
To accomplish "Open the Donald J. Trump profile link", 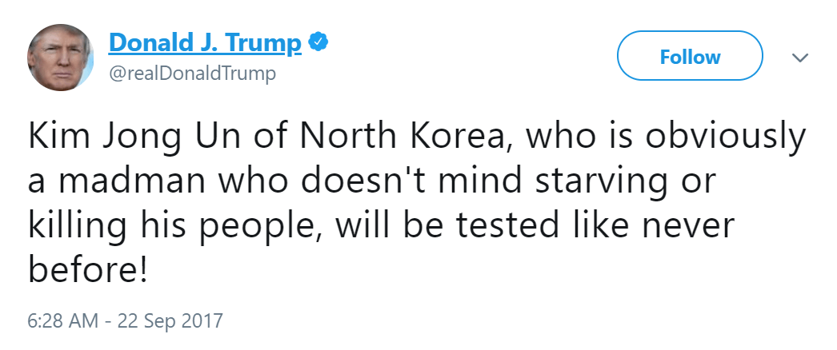I will pyautogui.click(x=205, y=42).
